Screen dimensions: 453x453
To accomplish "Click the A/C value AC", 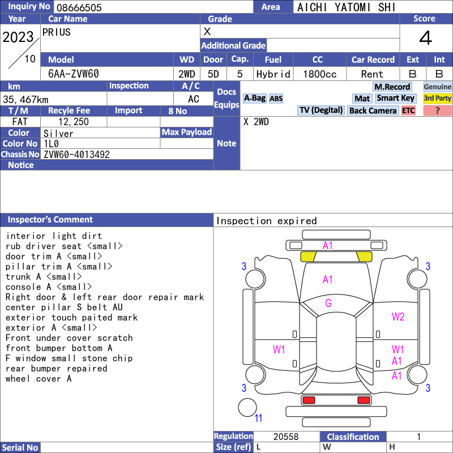I will (193, 99).
